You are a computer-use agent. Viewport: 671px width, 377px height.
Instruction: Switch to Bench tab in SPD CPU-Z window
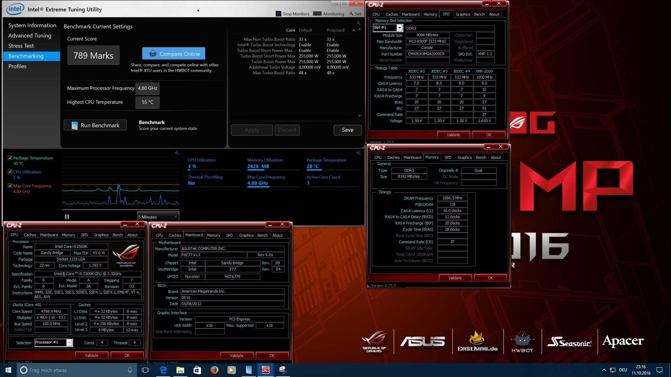(479, 14)
